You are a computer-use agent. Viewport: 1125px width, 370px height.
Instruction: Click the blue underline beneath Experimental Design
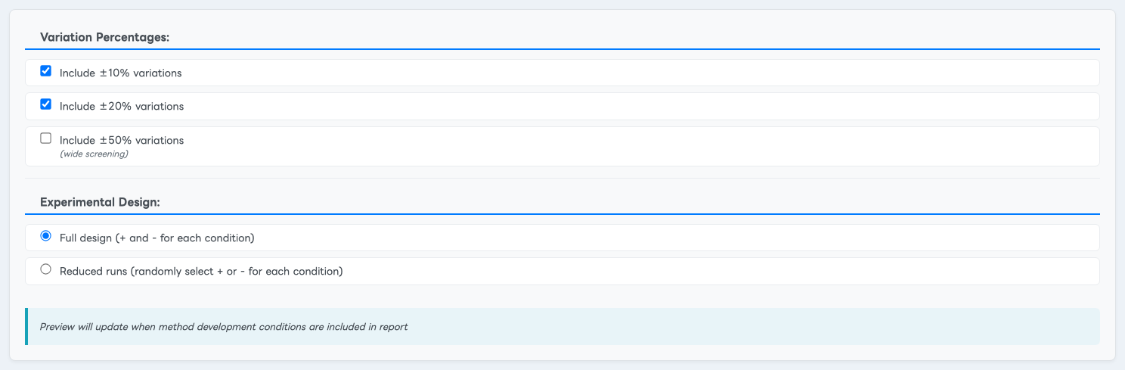(562, 215)
